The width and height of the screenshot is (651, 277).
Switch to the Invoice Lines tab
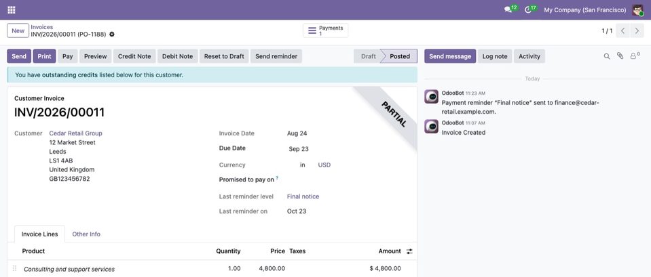[40, 234]
